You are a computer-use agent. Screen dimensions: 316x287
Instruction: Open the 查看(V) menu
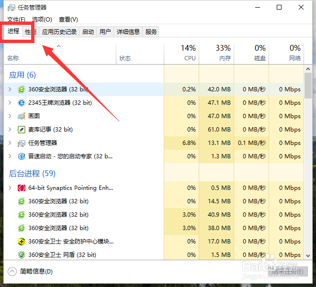68,20
